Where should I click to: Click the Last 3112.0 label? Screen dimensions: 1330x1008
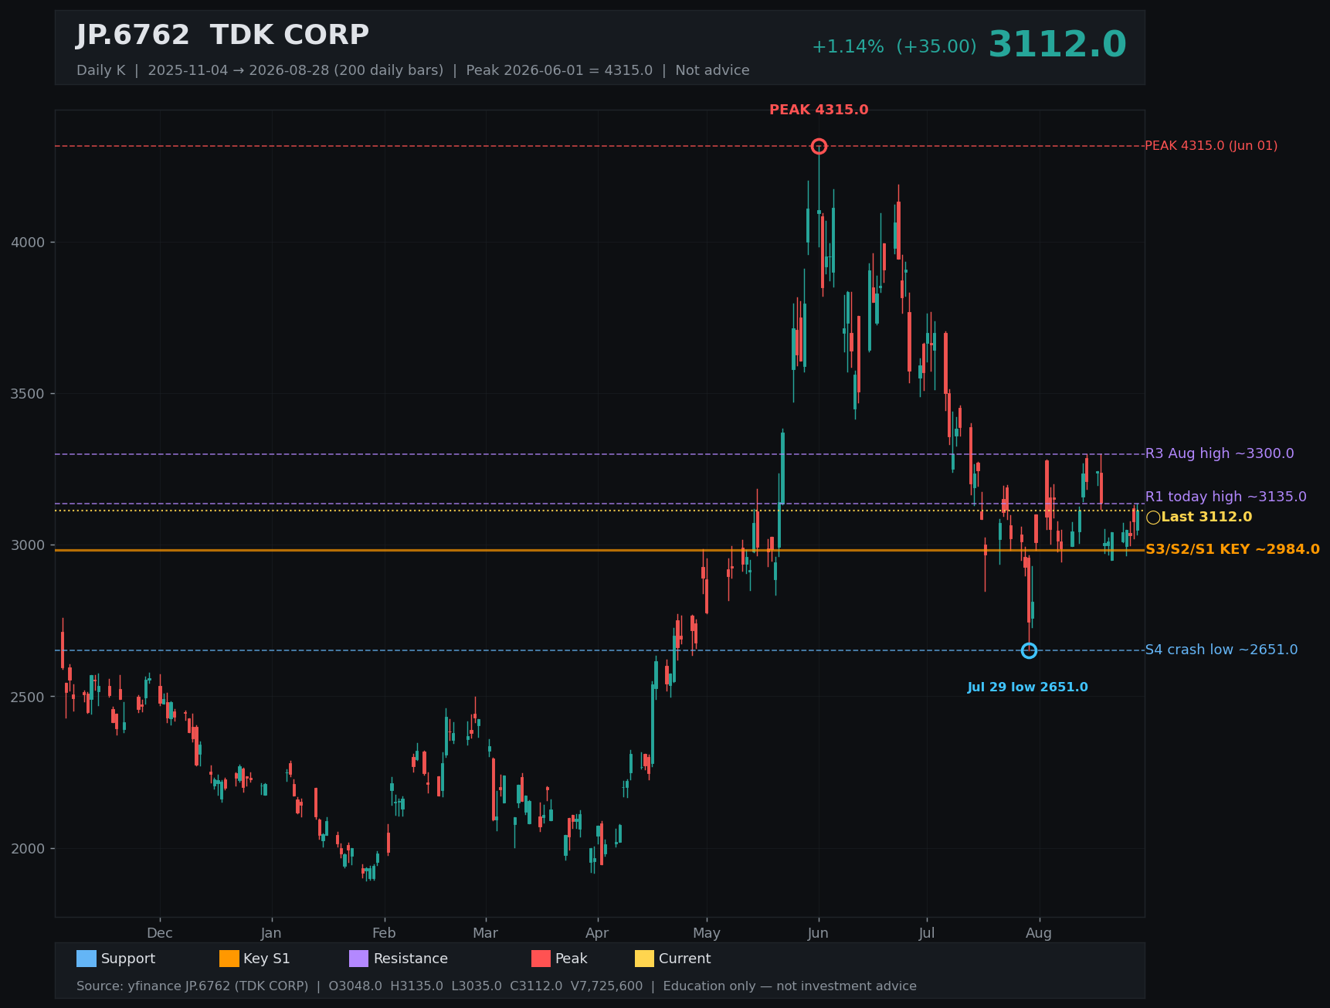coord(1206,518)
